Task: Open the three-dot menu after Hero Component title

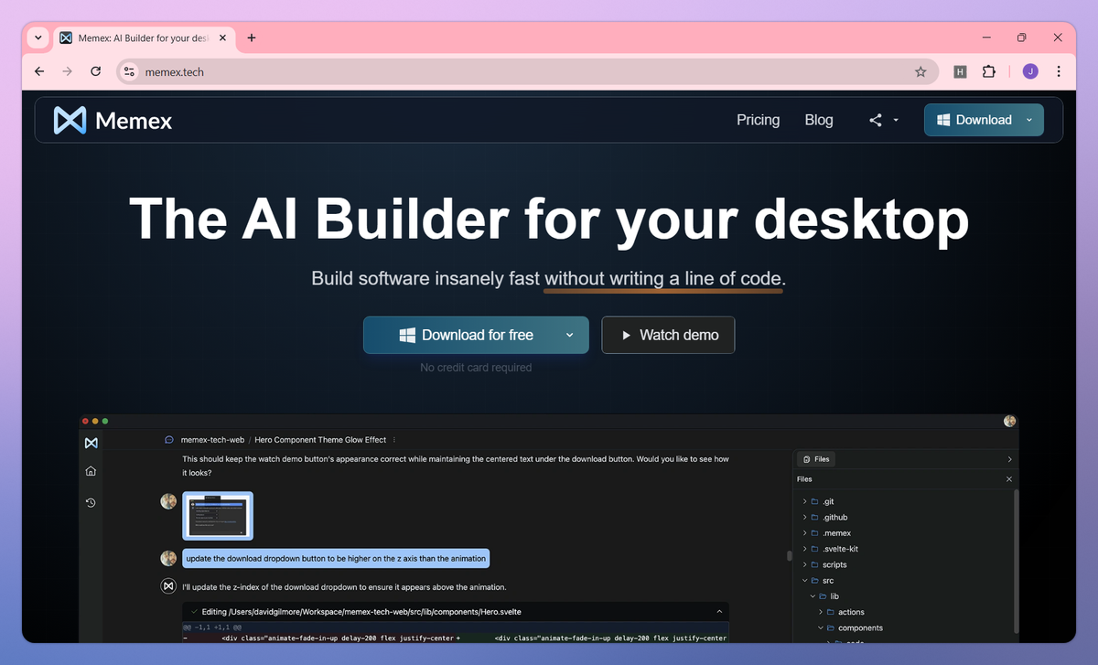Action: pos(394,440)
